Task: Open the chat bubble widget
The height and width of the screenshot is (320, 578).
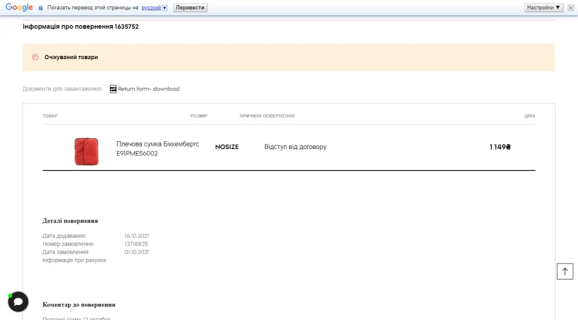Action: (18, 302)
